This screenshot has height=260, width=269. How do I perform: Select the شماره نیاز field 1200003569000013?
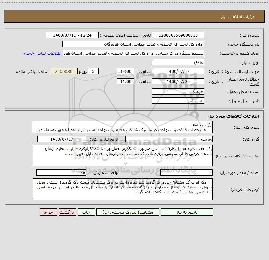click(x=178, y=35)
